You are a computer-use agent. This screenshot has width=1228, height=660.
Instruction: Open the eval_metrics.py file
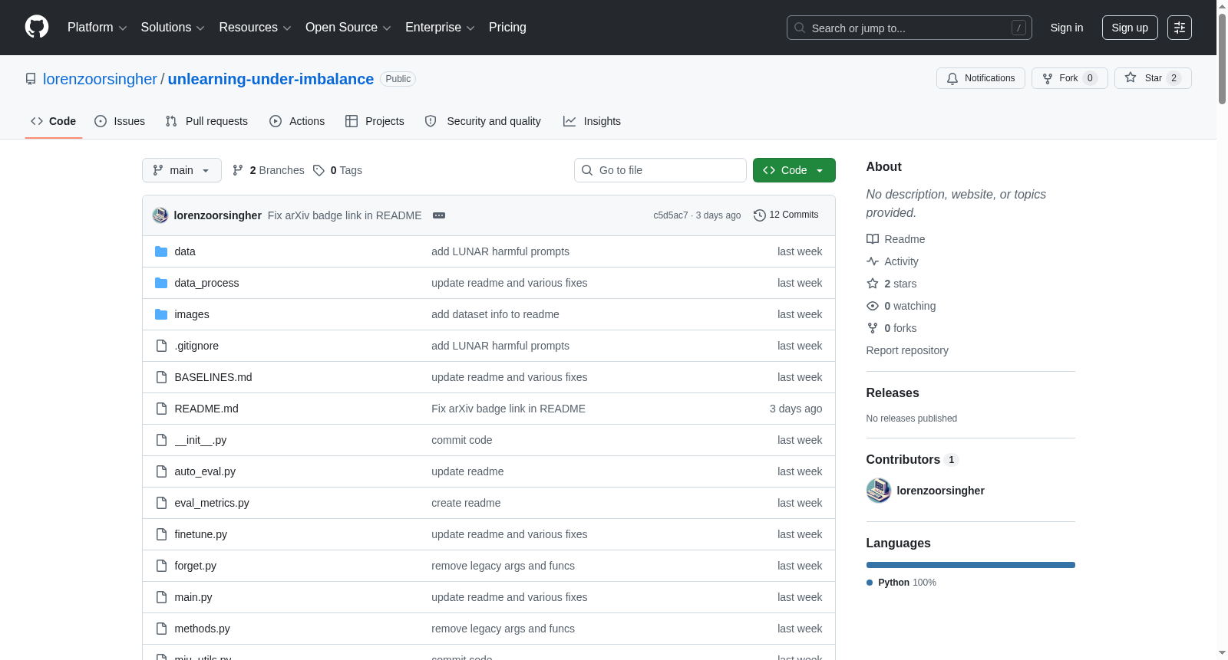(212, 503)
